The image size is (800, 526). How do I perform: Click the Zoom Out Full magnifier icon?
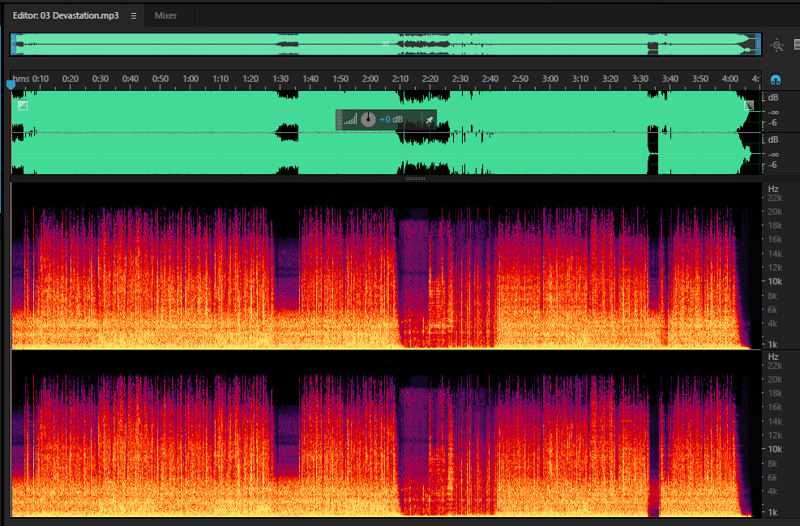tap(776, 45)
